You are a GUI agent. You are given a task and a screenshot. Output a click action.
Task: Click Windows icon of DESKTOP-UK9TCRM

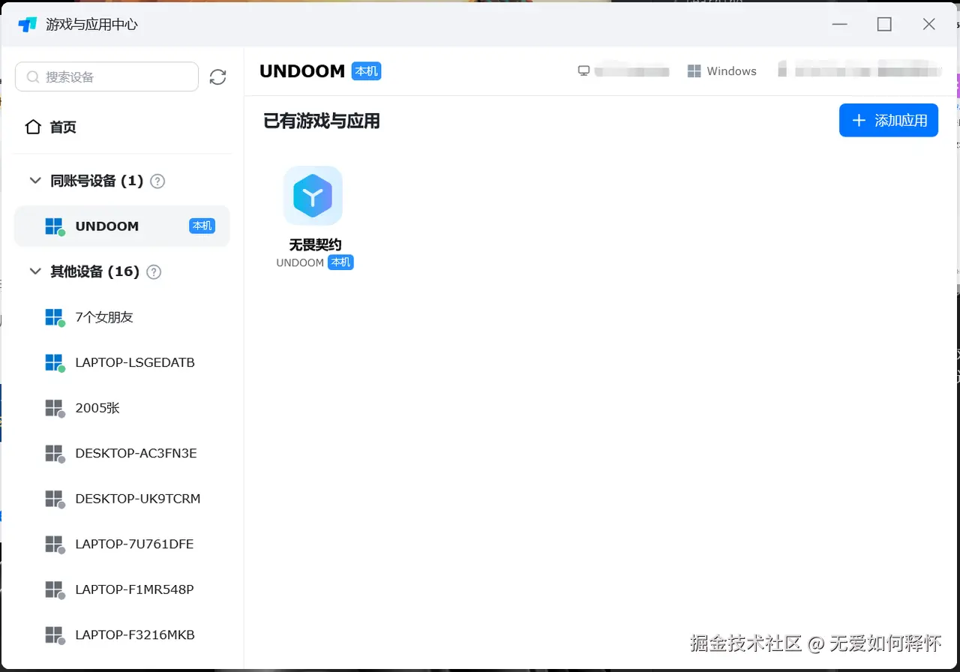coord(54,499)
